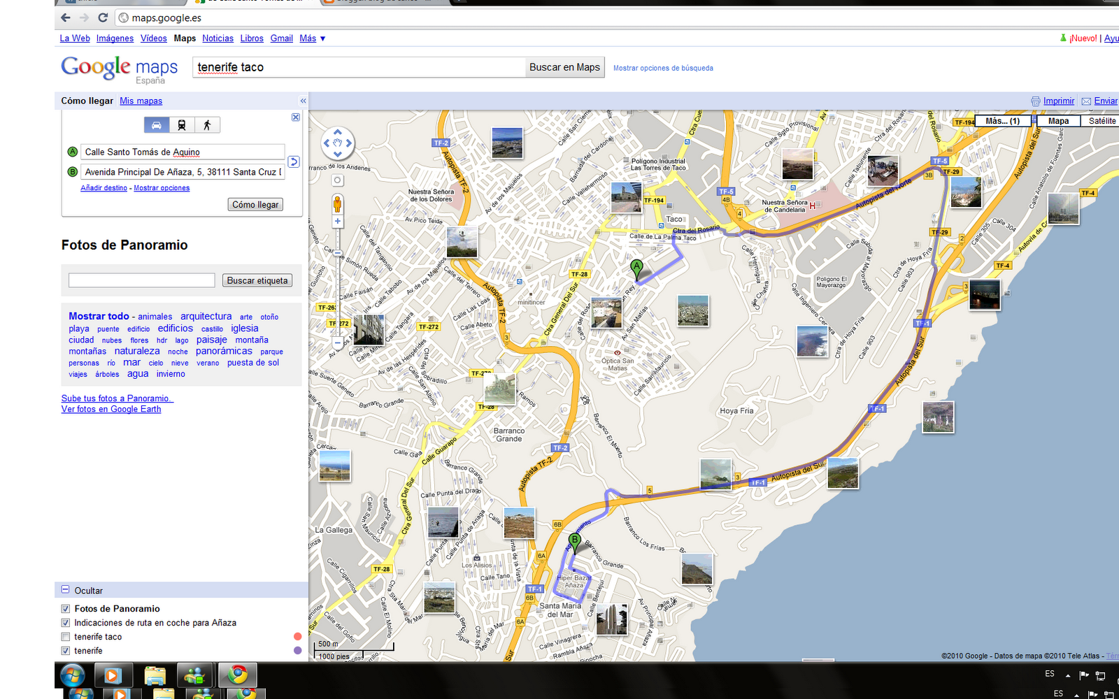Click the Buscar en Maps button

(564, 67)
